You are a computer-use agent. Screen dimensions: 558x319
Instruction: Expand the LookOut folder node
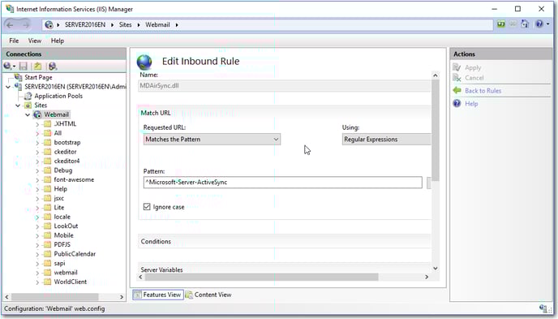[37, 226]
